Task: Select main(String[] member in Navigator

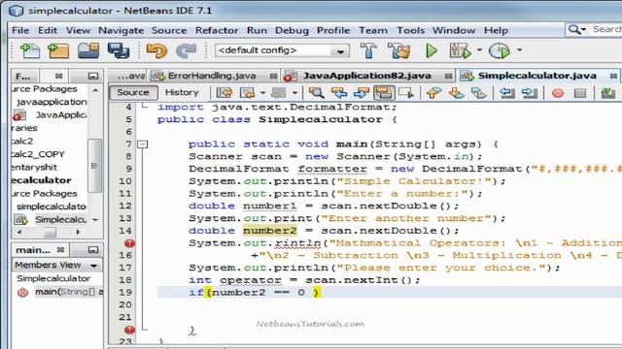Action: click(69, 292)
